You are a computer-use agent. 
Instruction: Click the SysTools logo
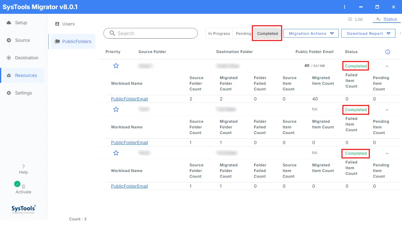coord(24,209)
